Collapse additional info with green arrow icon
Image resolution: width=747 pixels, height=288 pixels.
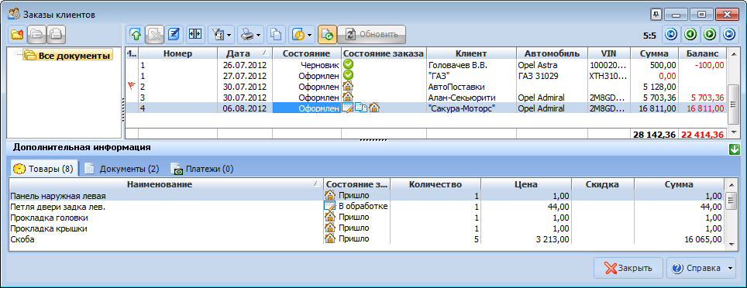tap(734, 149)
